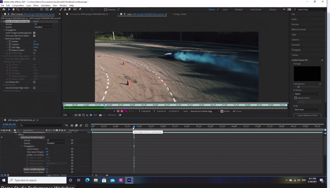Screen dimensions: 330x188
Task: Select the Rotation tool in toolbar
Action: [x=37, y=9]
